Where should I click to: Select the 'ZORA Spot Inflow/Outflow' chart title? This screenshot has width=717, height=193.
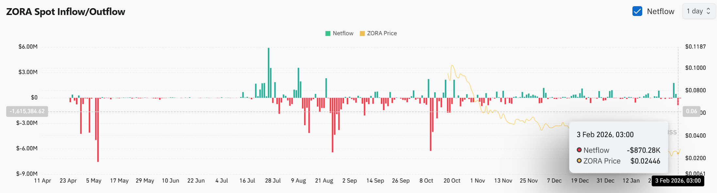[x=65, y=11]
